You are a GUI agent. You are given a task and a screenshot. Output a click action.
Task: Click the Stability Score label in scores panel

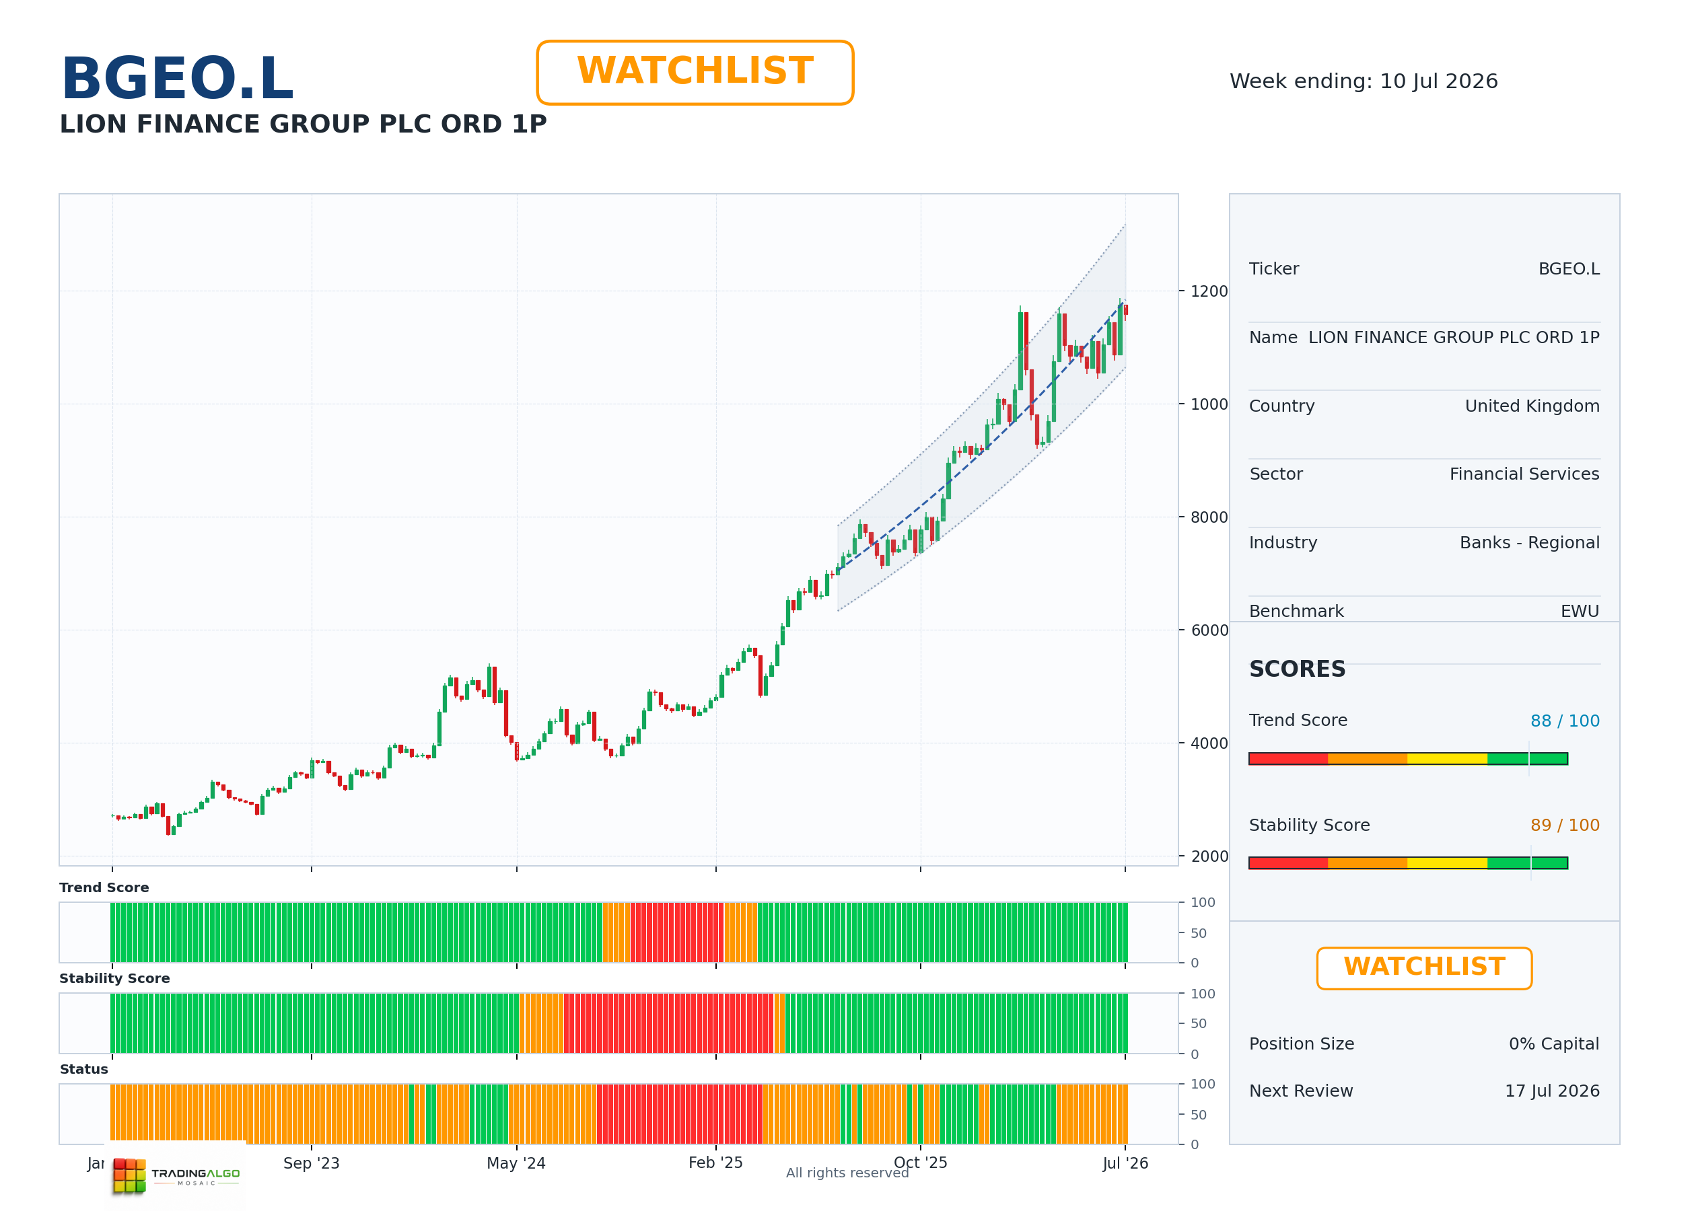click(1309, 825)
